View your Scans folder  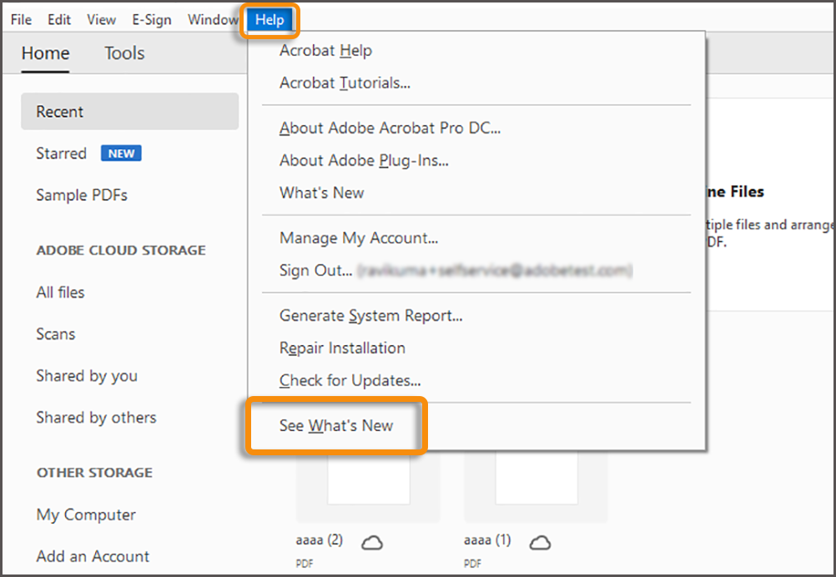[x=55, y=334]
